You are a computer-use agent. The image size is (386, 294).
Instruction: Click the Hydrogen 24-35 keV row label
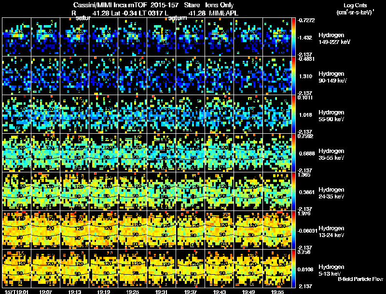coord(331,193)
